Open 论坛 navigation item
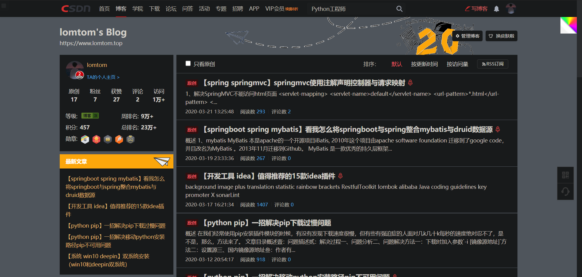 click(171, 9)
